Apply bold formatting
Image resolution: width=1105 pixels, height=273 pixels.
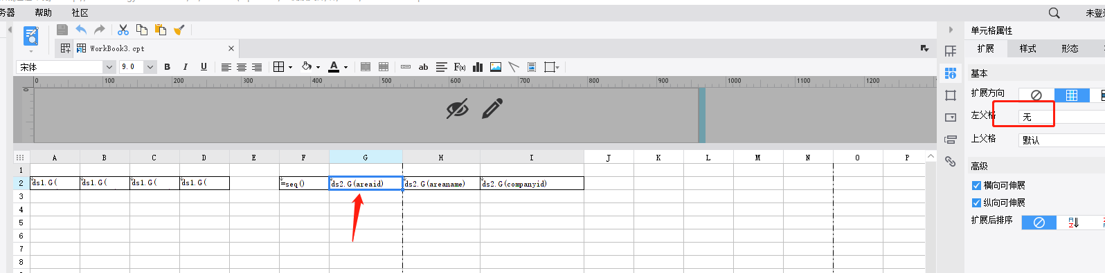[167, 67]
